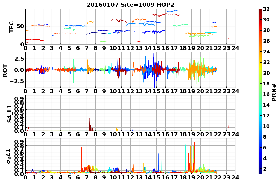Select the S4_L1 y-axis label
Viewport: 279px width, 183px height.
pyautogui.click(x=9, y=114)
